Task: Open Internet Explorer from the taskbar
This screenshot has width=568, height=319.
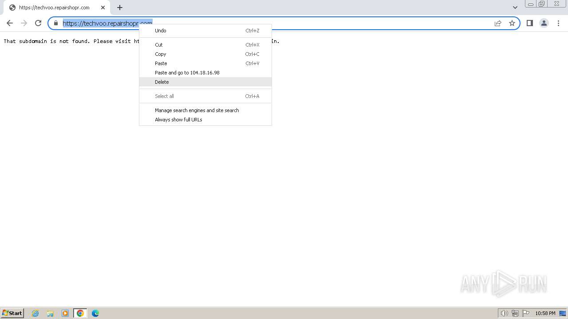Action: tap(35, 313)
